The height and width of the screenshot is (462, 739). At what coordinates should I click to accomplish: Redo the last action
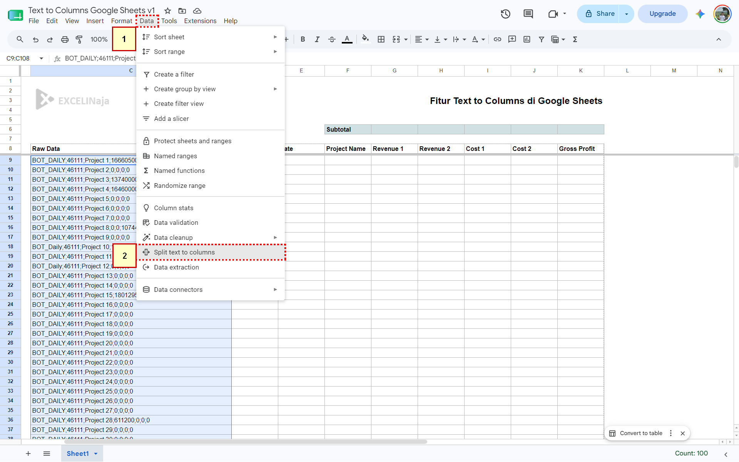coord(50,39)
